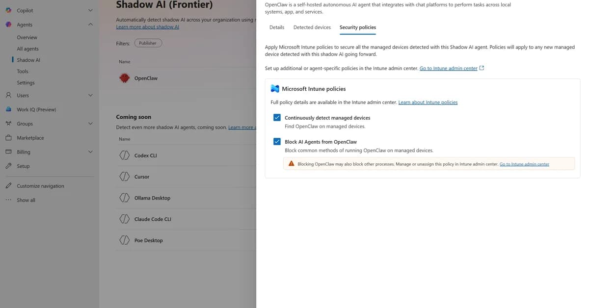The height and width of the screenshot is (308, 589).
Task: Expand the Billing navigation chevron
Action: point(90,152)
